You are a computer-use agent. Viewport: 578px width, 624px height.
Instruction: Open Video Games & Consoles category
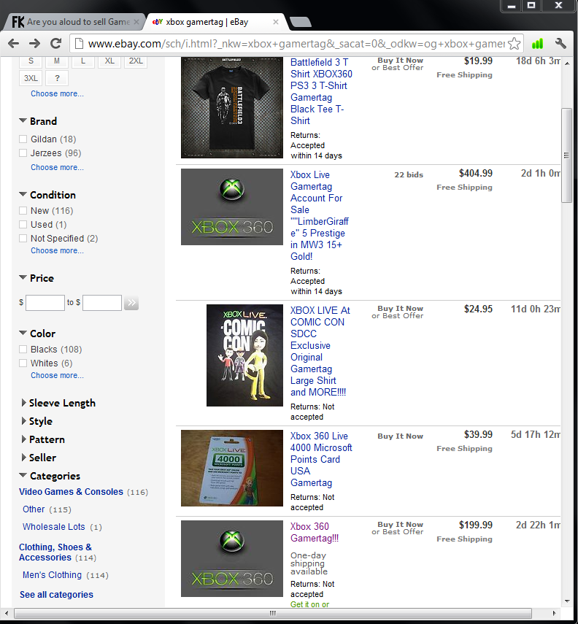coord(71,492)
